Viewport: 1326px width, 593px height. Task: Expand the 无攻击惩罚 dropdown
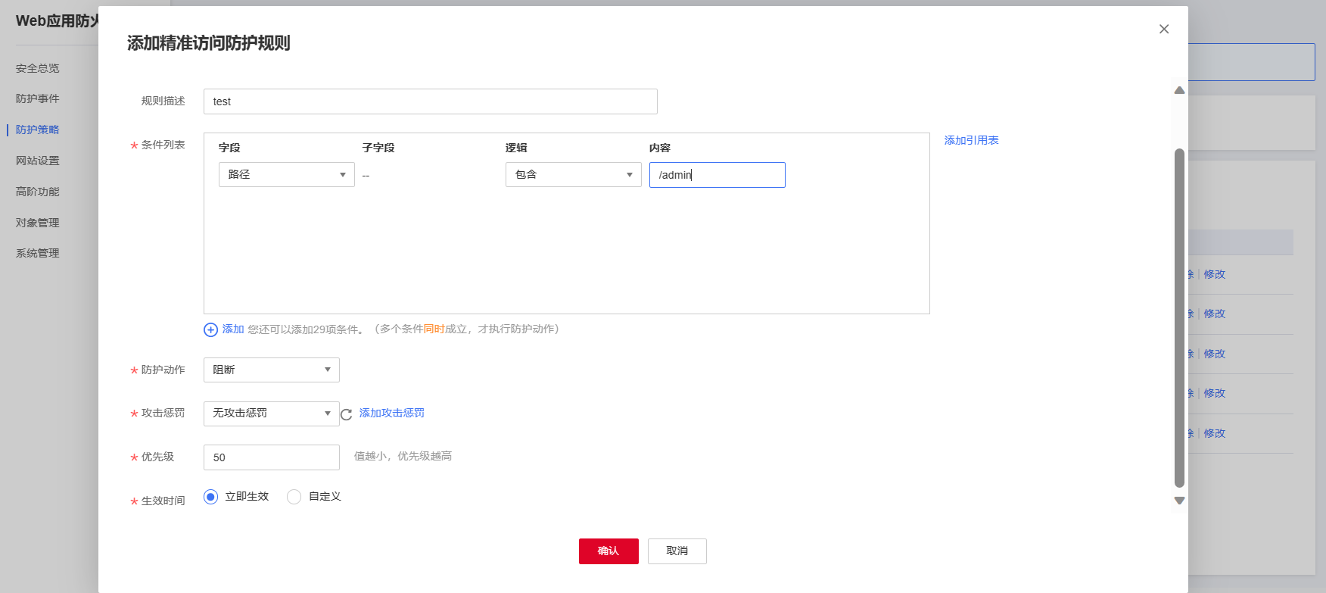tap(271, 414)
